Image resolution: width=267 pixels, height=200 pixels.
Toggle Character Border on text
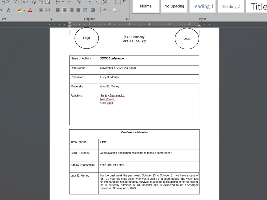point(48,2)
